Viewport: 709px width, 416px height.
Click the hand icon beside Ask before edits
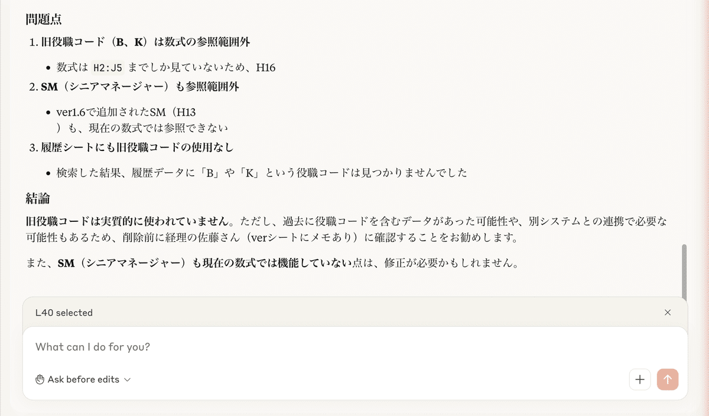[40, 379]
